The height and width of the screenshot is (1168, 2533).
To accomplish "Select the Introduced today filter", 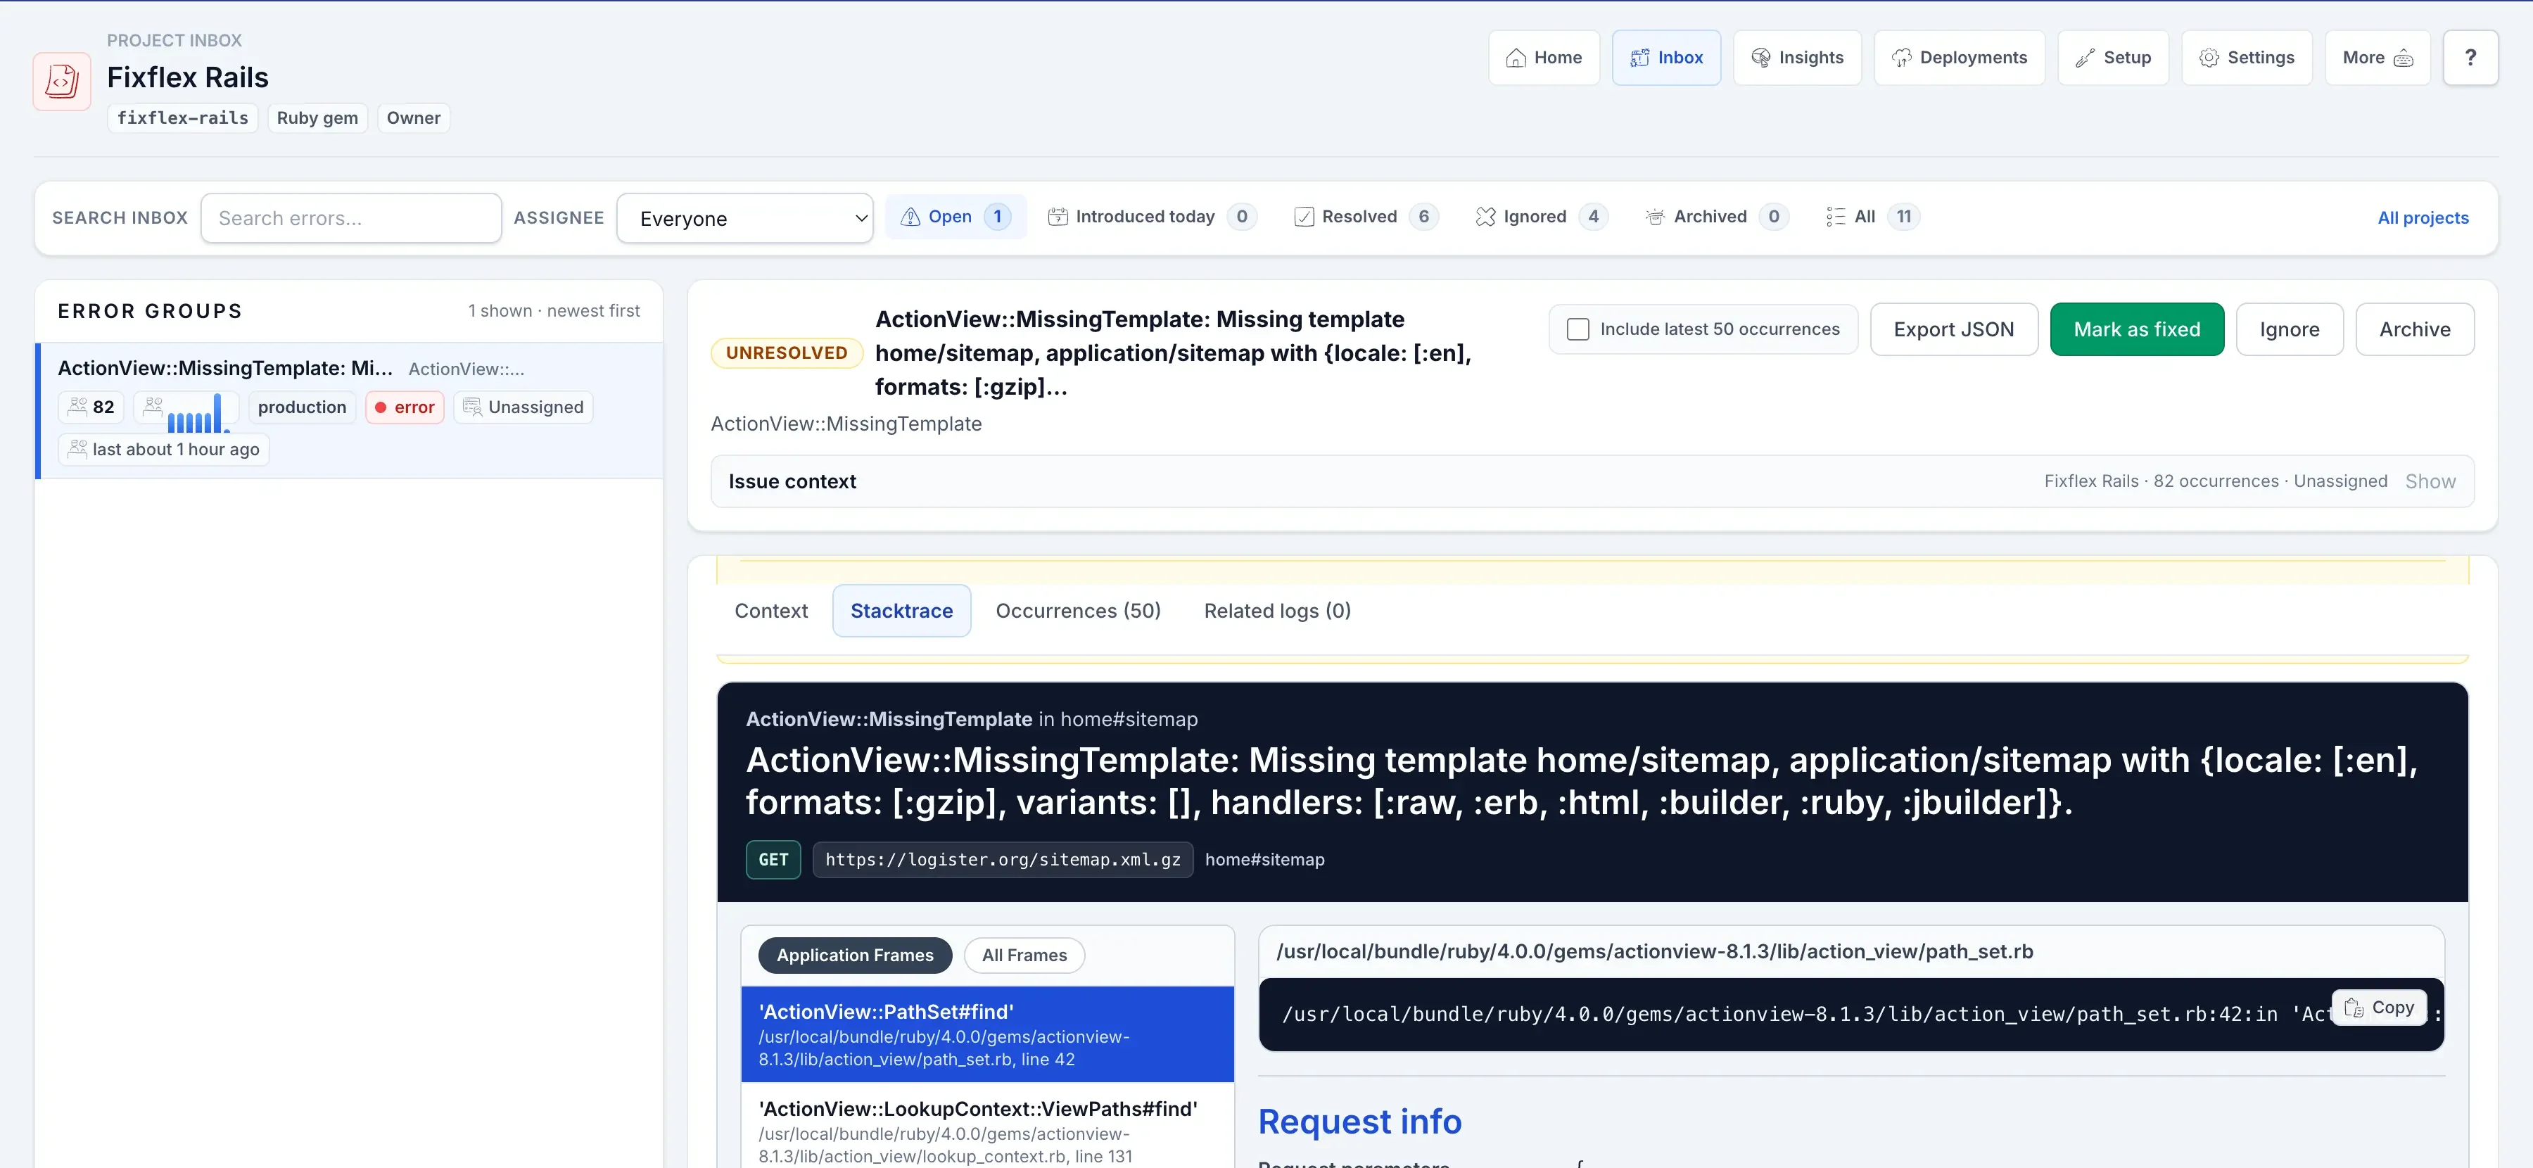I will tap(1151, 216).
